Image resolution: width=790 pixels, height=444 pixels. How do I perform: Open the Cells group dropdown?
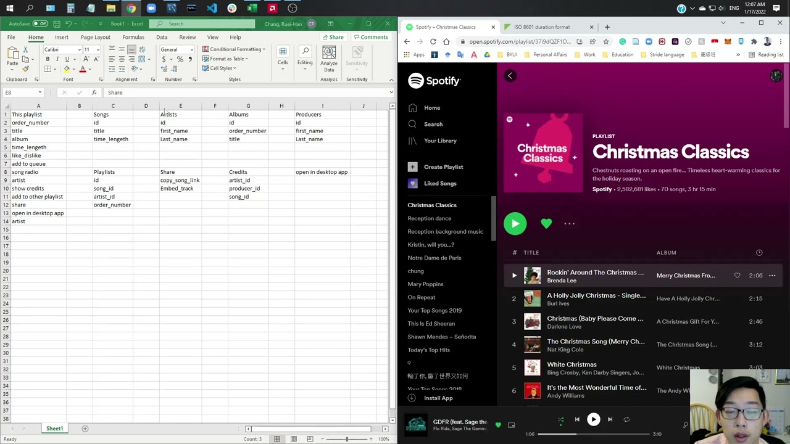point(283,59)
